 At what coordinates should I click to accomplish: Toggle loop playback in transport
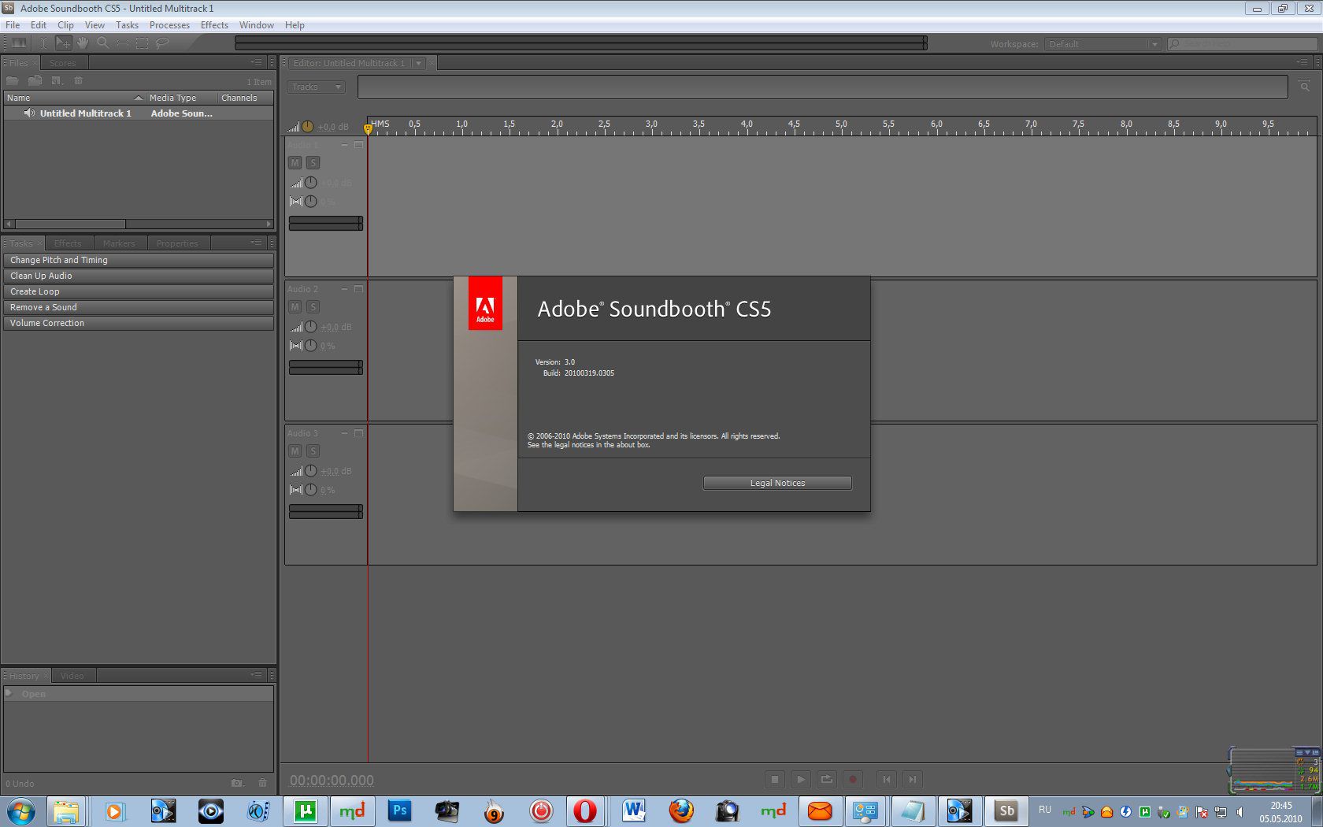826,780
